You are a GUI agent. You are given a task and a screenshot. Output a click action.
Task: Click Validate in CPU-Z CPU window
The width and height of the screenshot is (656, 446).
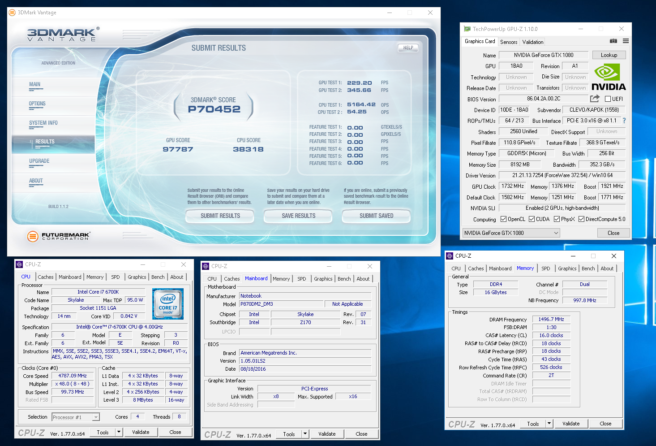(141, 432)
